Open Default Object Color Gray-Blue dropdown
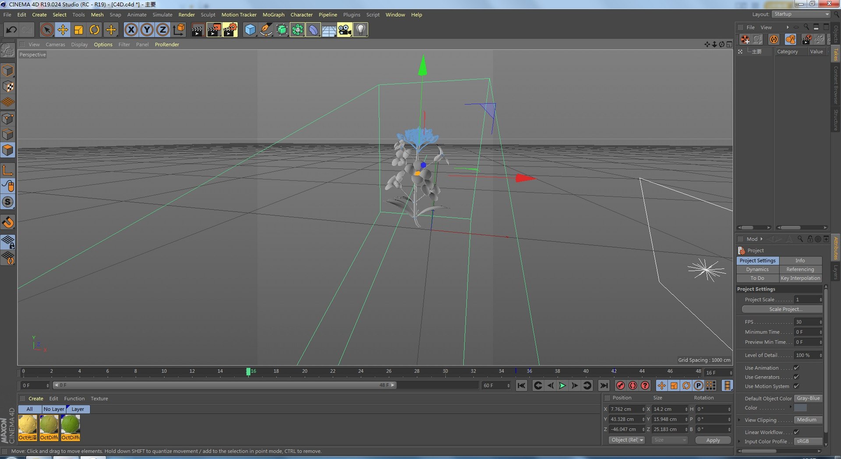The width and height of the screenshot is (841, 459). [x=808, y=399]
